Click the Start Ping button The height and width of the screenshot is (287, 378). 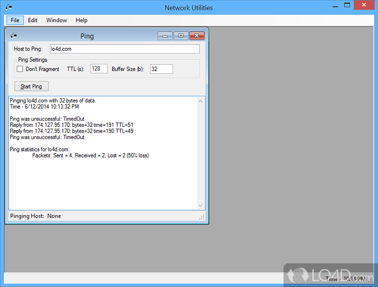(x=31, y=87)
